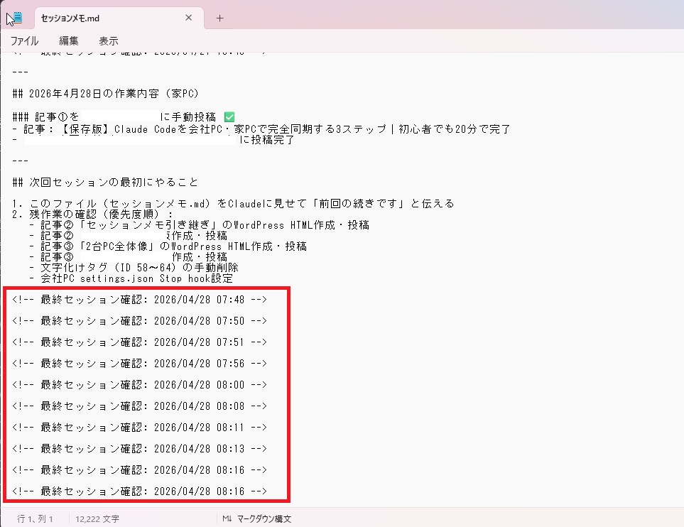Close the セッションメモ.md tab

tap(188, 18)
